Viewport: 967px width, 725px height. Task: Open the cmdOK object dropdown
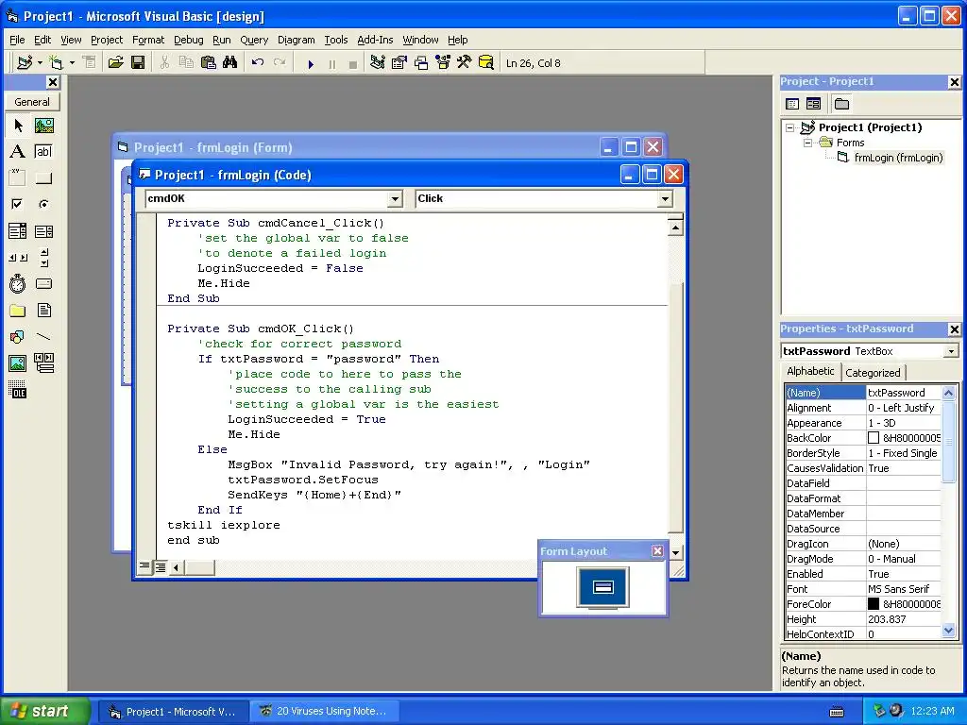pos(396,198)
